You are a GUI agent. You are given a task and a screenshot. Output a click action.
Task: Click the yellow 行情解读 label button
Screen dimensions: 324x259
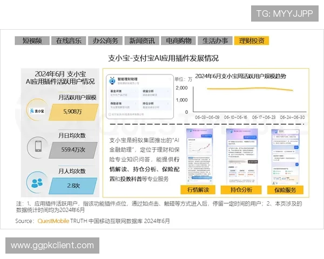(x=198, y=189)
